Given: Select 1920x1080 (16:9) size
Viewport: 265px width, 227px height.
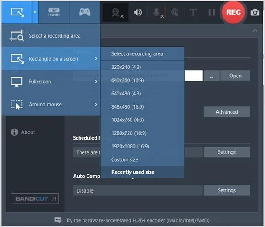Looking at the screenshot, I should pos(142,146).
